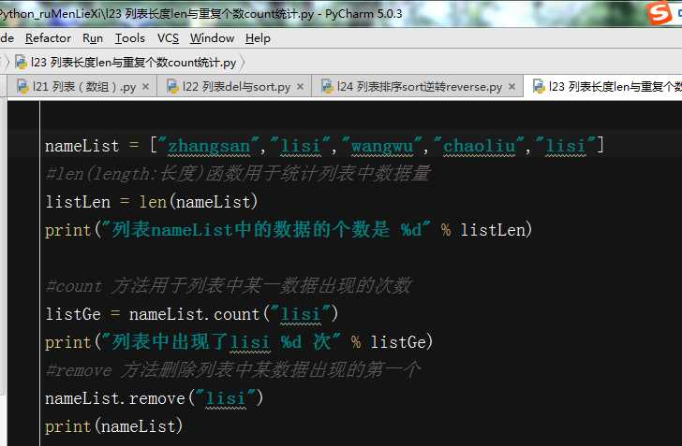Click the Python icon on l24 tab
The image size is (682, 446).
pos(327,86)
